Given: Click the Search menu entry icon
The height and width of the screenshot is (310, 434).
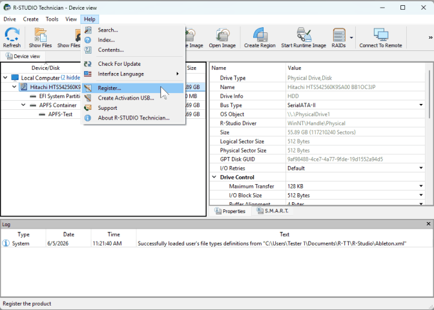Looking at the screenshot, I should [88, 30].
